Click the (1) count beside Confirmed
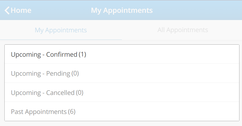The width and height of the screenshot is (242, 126). [82, 55]
